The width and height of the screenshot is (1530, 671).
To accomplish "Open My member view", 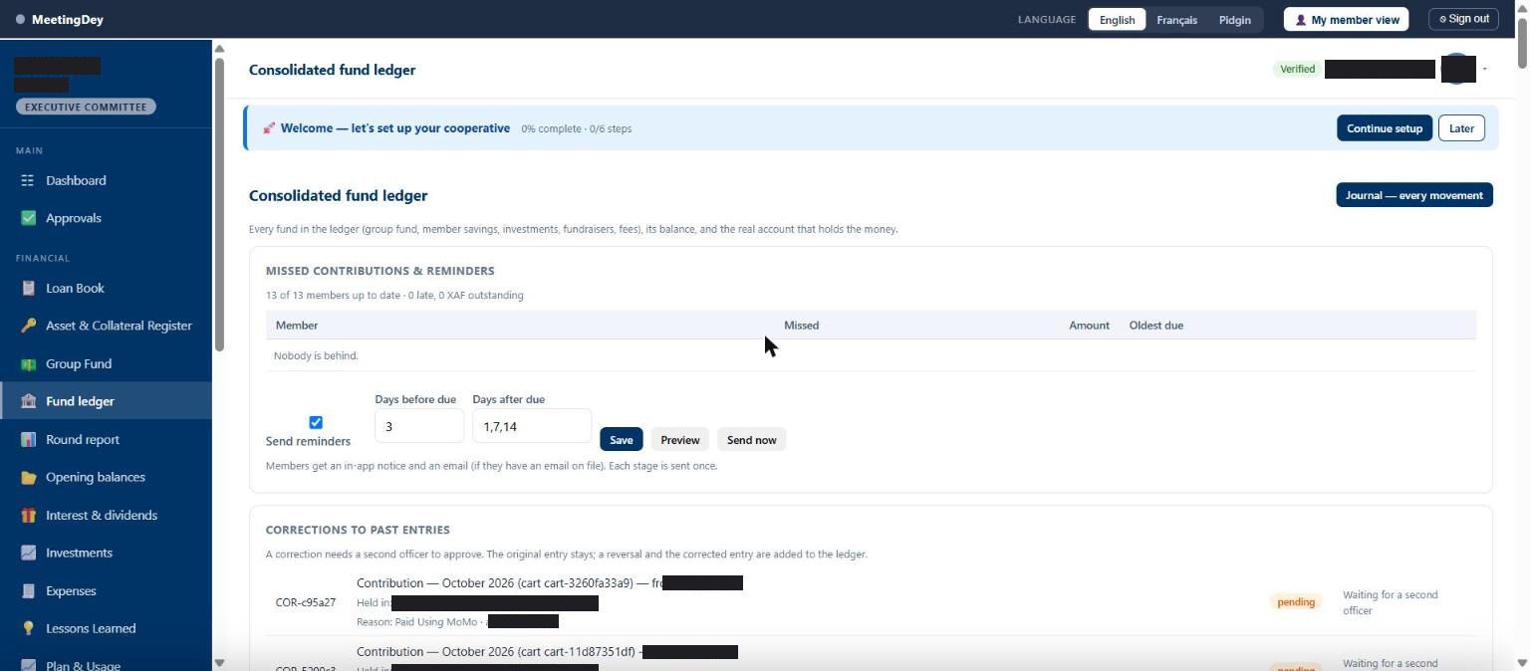I will (x=1346, y=20).
